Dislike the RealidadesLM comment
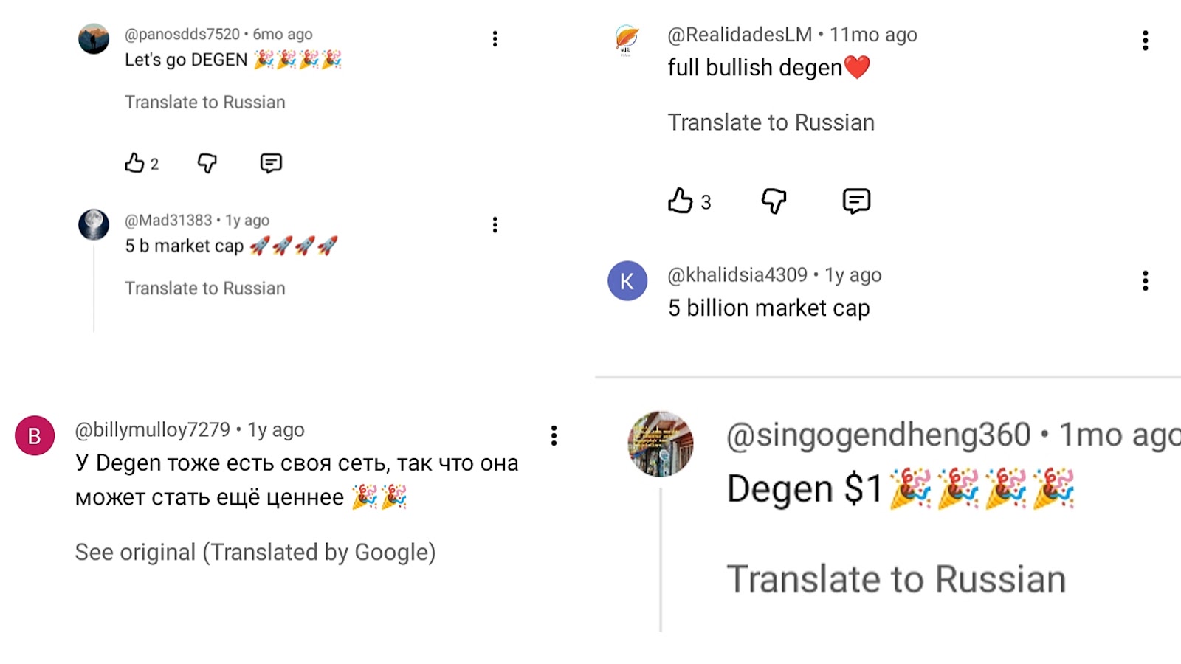This screenshot has height=664, width=1181. (774, 201)
